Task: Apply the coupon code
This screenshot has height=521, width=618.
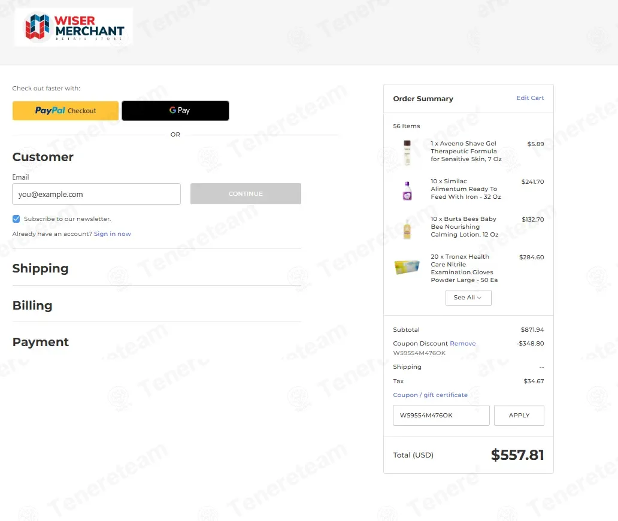Action: [519, 416]
